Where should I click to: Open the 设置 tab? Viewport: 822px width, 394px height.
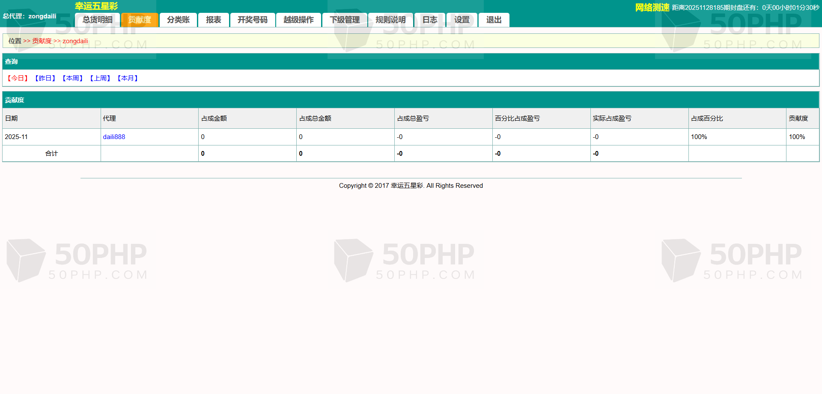[x=462, y=20]
